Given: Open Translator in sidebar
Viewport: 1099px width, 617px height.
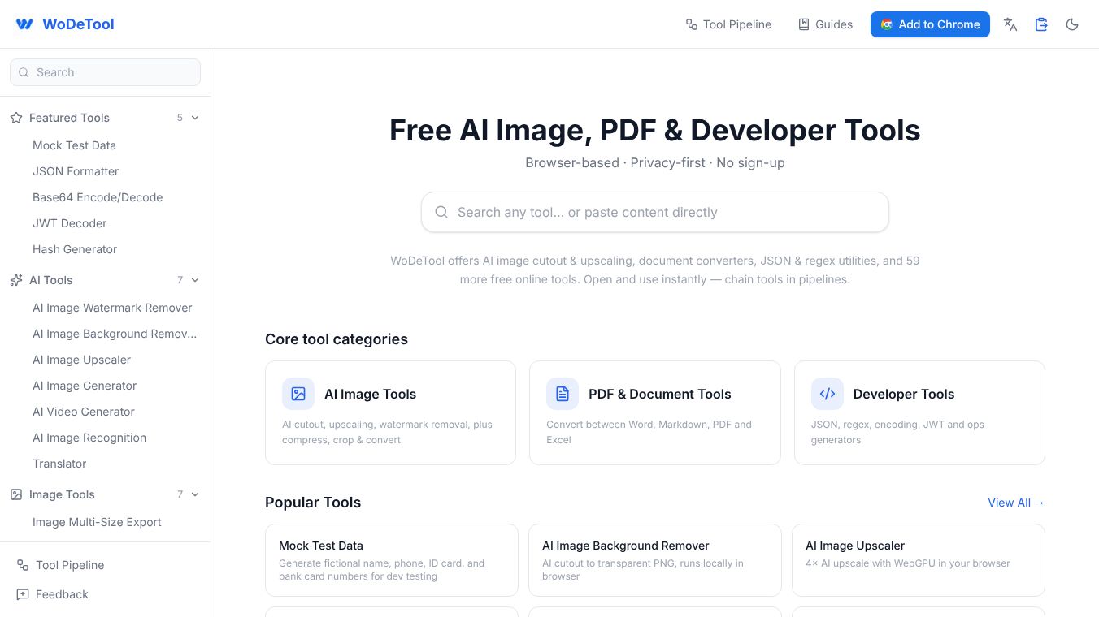Looking at the screenshot, I should (x=59, y=464).
